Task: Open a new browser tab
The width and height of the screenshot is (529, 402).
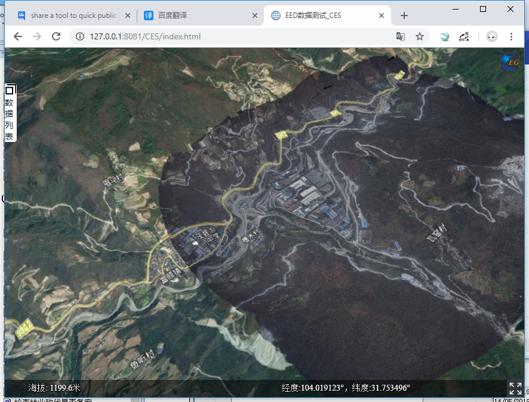Action: tap(404, 16)
